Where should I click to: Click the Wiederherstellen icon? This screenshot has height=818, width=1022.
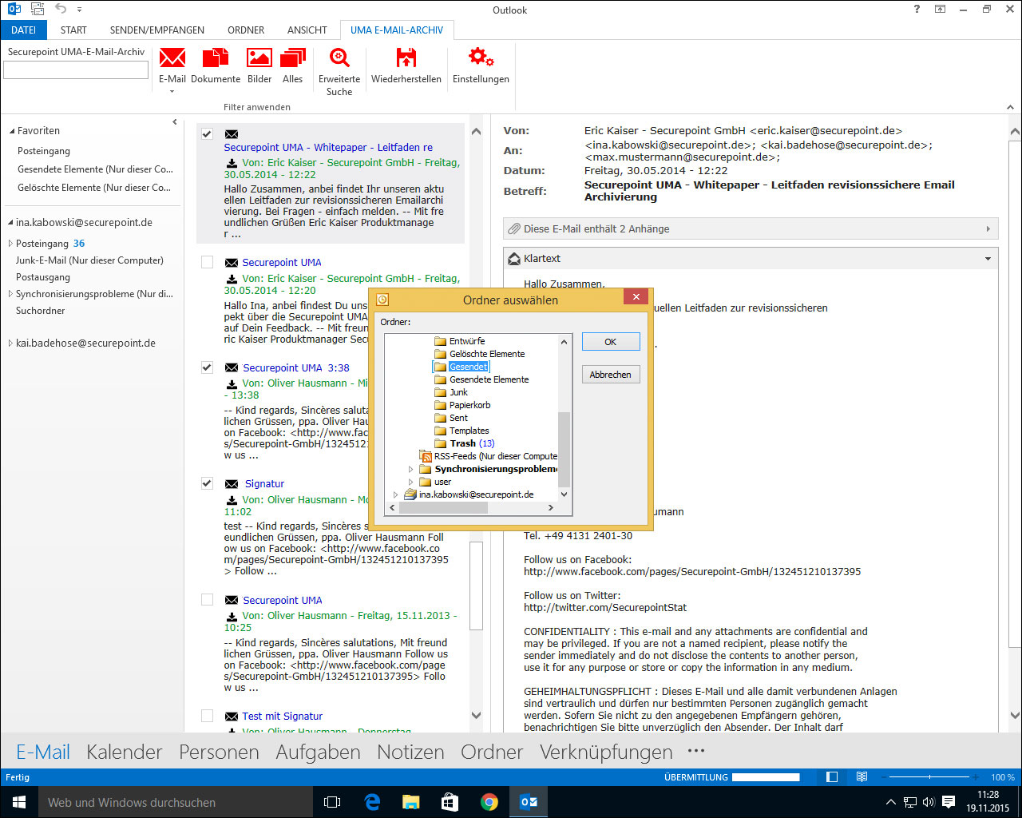coord(406,58)
